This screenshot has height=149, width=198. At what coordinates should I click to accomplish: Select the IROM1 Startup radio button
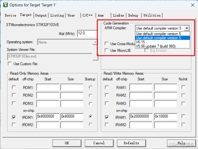(91, 116)
